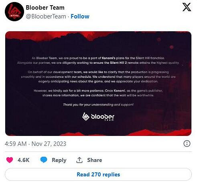197x182 pixels.
Task: Like the tweet with the heart icon
Action: click(x=10, y=160)
